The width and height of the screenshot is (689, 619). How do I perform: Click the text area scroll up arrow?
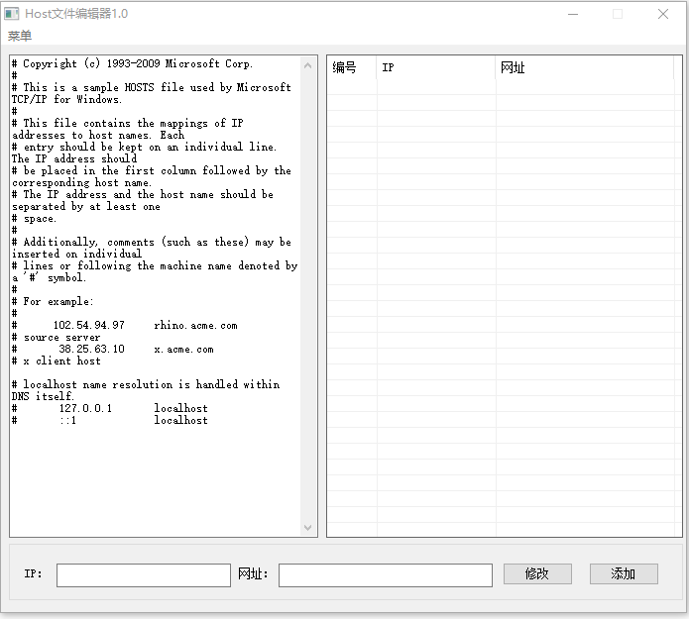307,65
